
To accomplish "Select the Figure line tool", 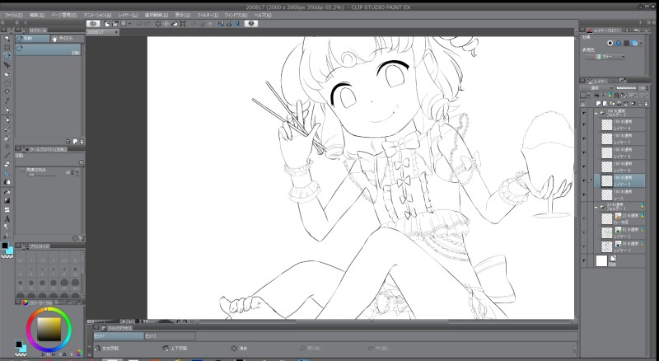I will point(7,155).
